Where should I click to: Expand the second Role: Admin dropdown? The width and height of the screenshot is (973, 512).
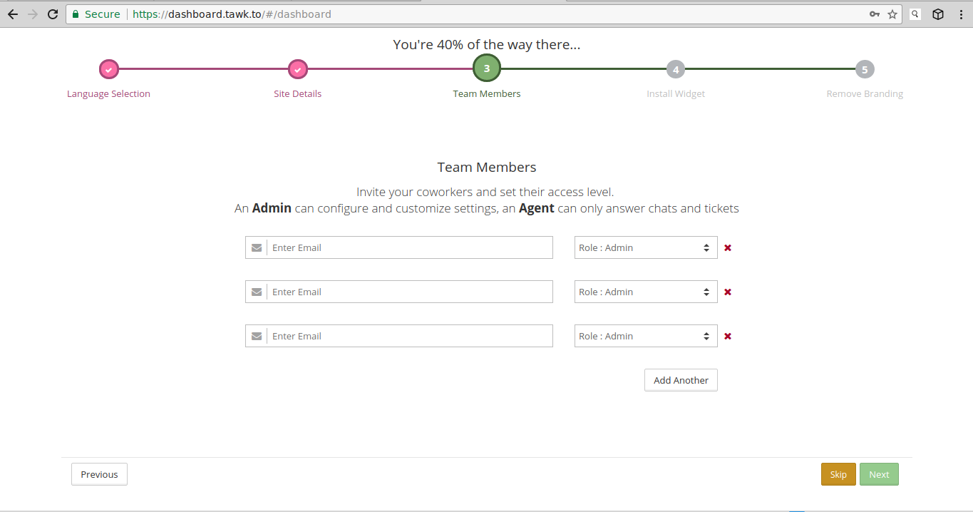point(645,292)
